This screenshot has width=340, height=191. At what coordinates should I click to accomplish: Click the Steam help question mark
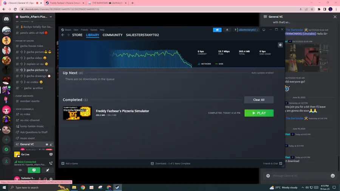click(x=235, y=30)
